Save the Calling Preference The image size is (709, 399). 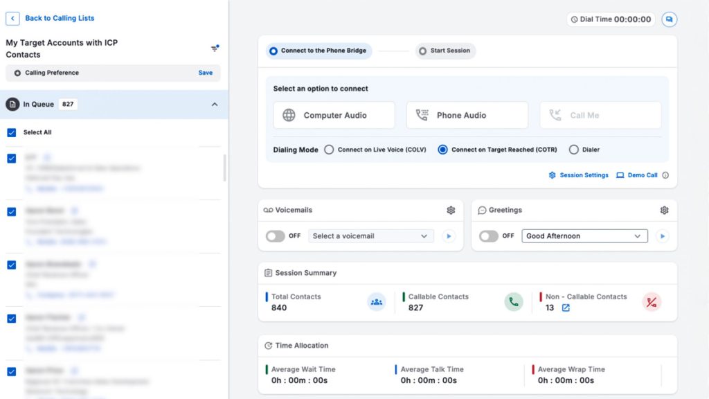[206, 73]
